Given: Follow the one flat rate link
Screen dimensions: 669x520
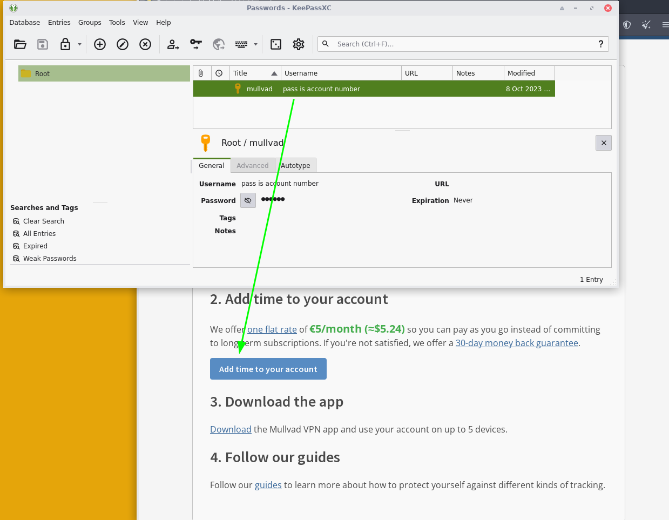Looking at the screenshot, I should click(272, 329).
